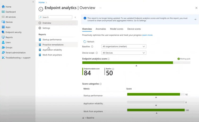199x122 pixels.
Task: Open the Proactive remediations report
Action: point(57,45)
